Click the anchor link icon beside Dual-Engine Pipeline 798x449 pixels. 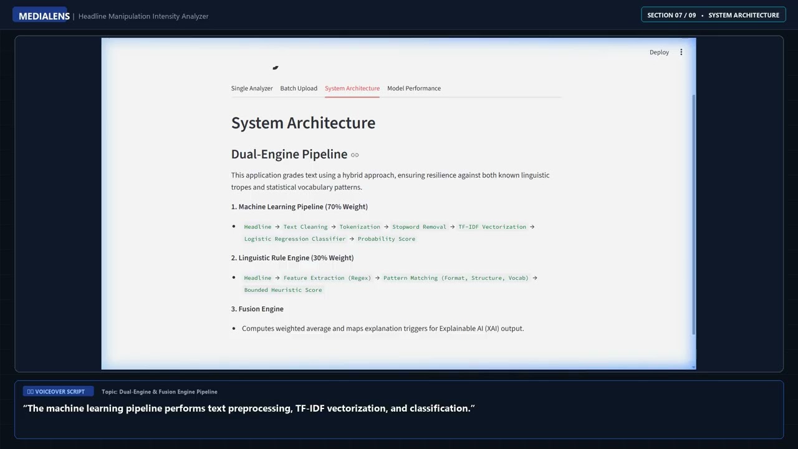(355, 155)
